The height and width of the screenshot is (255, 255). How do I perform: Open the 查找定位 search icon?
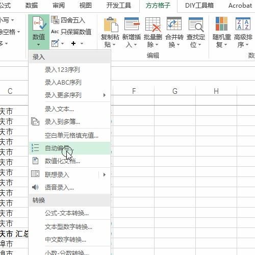pyautogui.click(x=196, y=24)
